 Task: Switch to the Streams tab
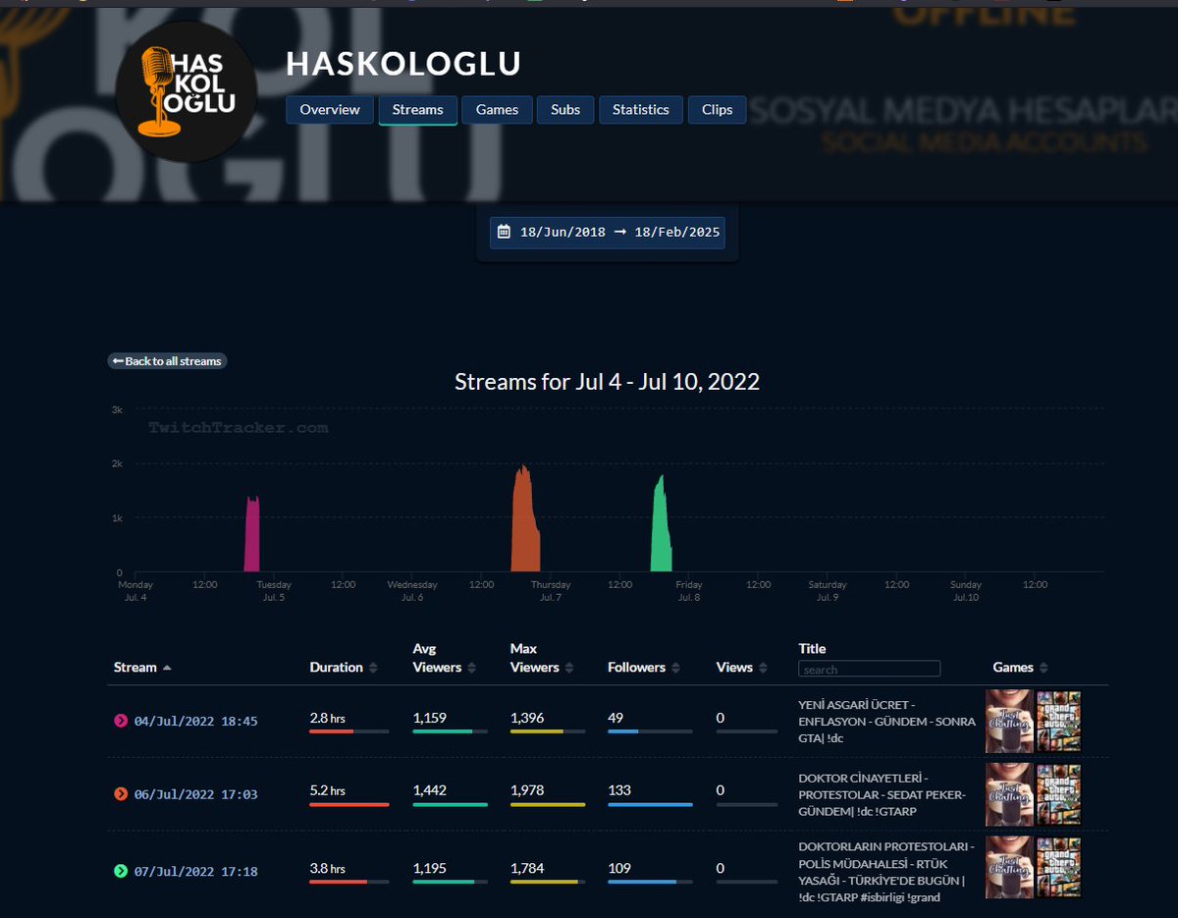(x=418, y=110)
